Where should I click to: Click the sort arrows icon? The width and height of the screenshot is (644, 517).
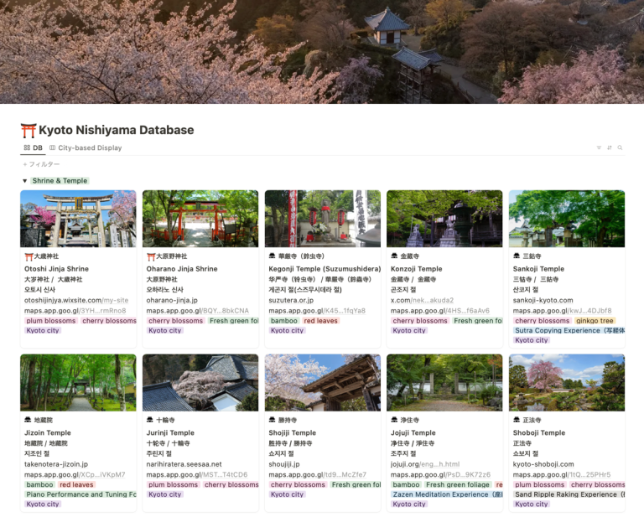[x=610, y=147]
